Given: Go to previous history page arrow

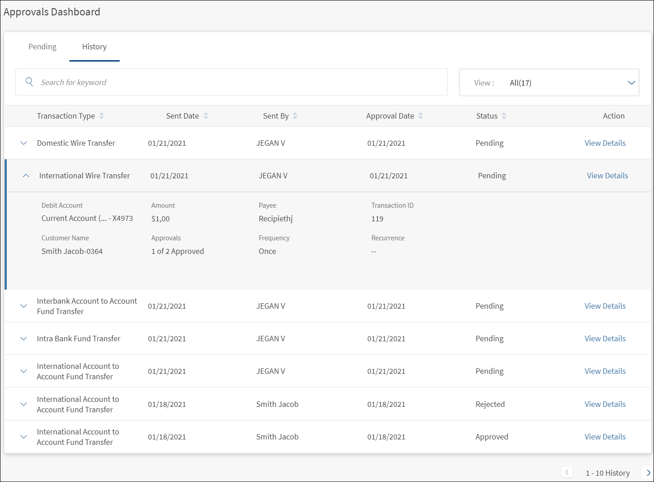Looking at the screenshot, I should point(567,472).
